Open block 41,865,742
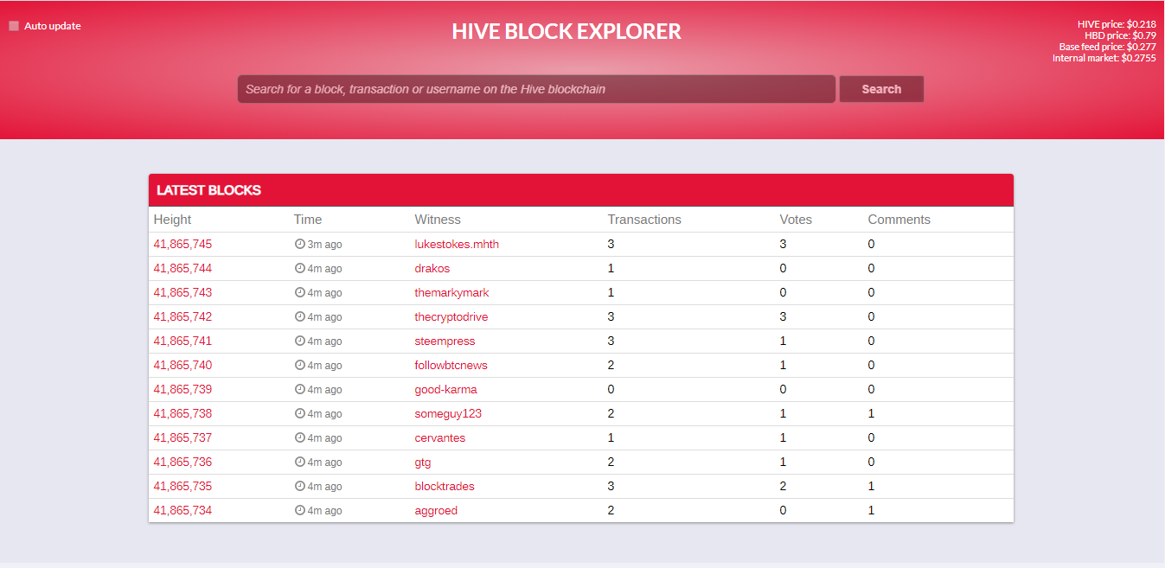The height and width of the screenshot is (568, 1165). pyautogui.click(x=182, y=316)
